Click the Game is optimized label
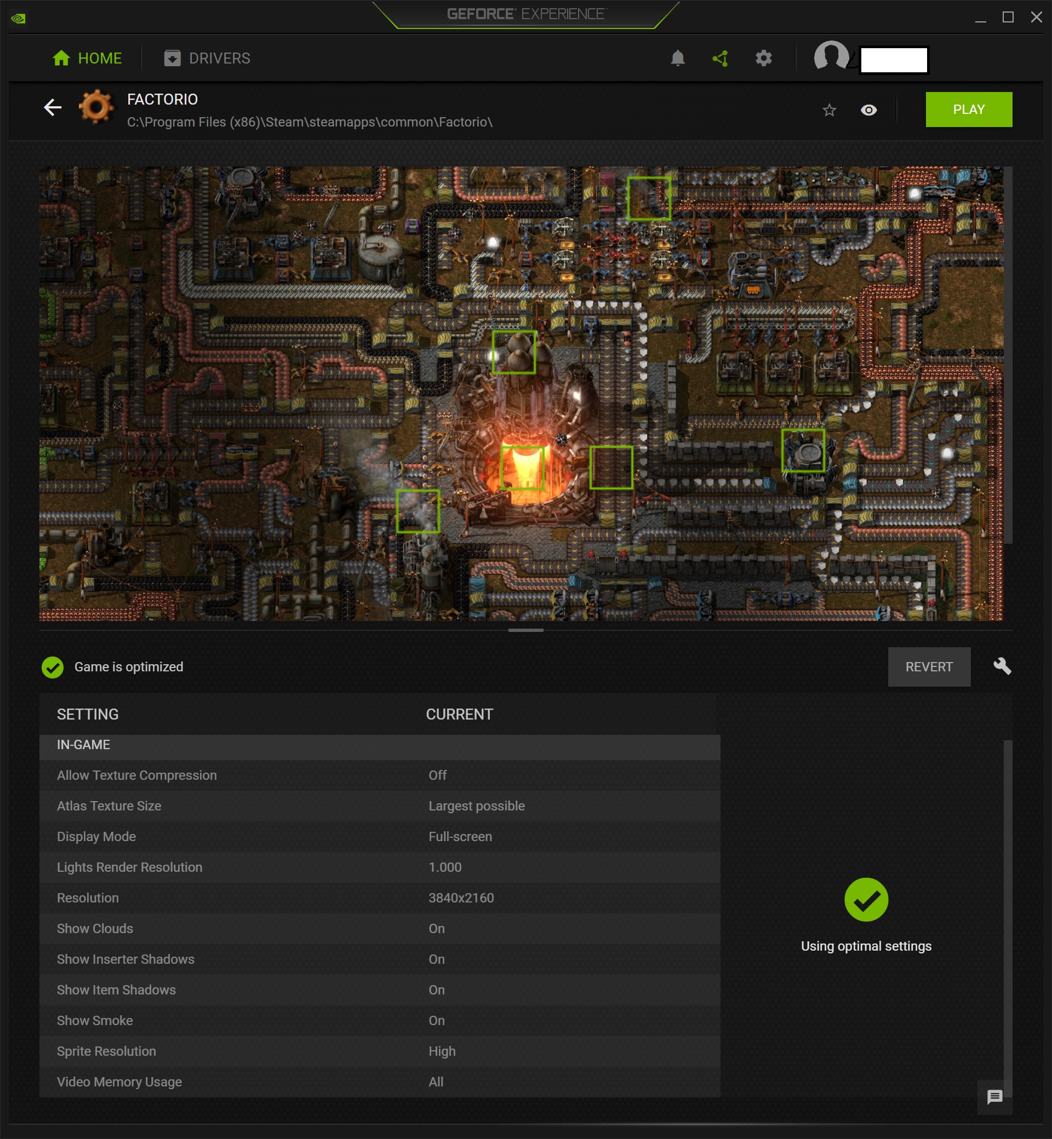1052x1139 pixels. (x=129, y=668)
